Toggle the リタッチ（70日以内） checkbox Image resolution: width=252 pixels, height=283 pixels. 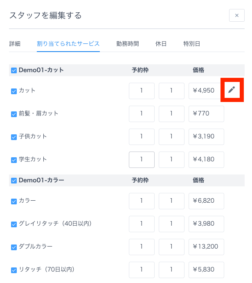(14, 270)
